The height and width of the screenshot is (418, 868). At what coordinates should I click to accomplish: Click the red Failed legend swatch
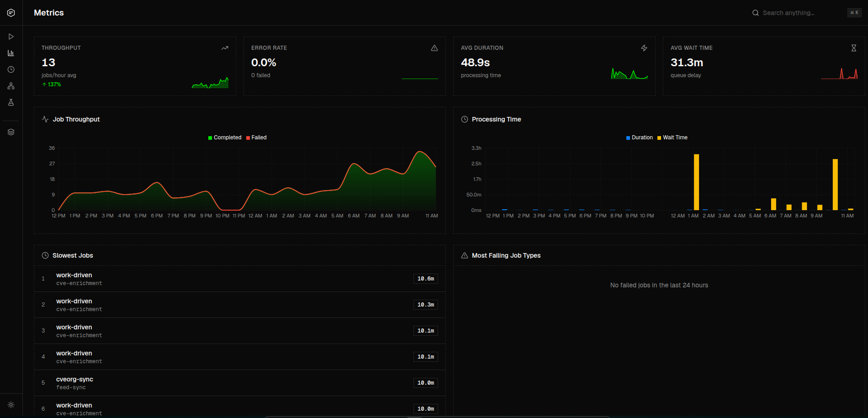pos(248,138)
